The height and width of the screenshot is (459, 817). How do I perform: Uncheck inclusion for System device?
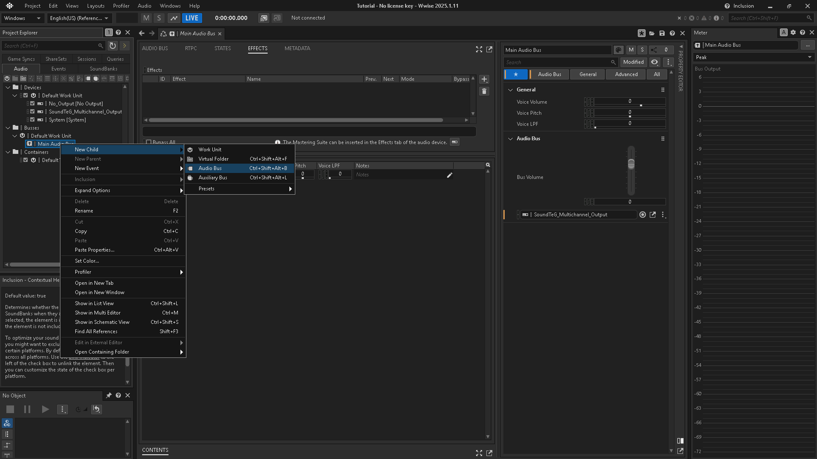click(x=32, y=120)
